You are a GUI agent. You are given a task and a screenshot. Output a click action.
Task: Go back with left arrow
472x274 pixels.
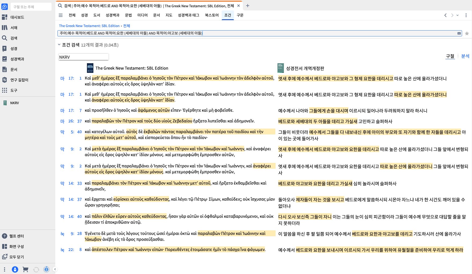(x=445, y=15)
